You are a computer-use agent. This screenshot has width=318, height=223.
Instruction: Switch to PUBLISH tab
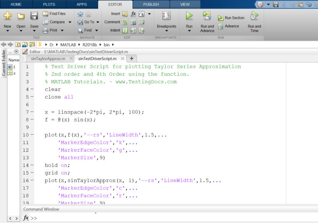(x=151, y=5)
